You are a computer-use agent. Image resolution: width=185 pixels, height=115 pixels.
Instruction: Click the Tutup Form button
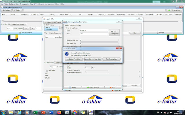tap(116, 91)
